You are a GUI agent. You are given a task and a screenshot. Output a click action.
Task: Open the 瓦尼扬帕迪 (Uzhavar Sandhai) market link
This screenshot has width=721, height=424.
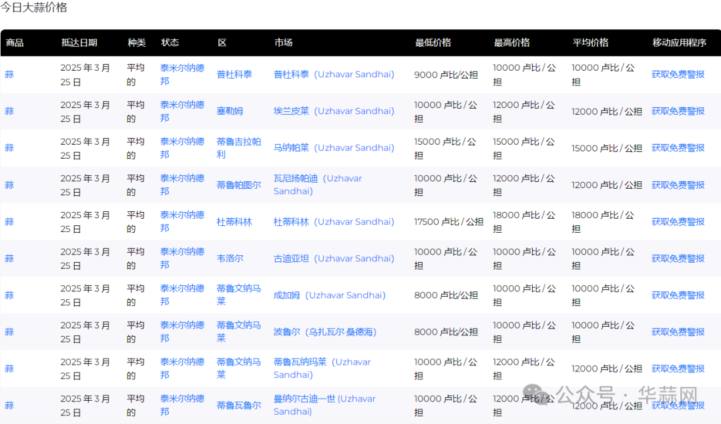pyautogui.click(x=318, y=185)
